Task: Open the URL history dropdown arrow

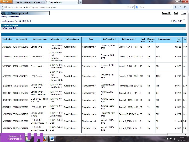Action: [x=131, y=7]
